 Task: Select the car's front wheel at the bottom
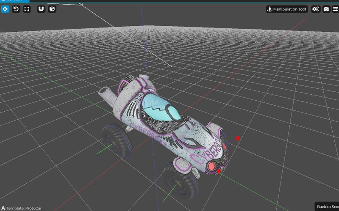181,181
